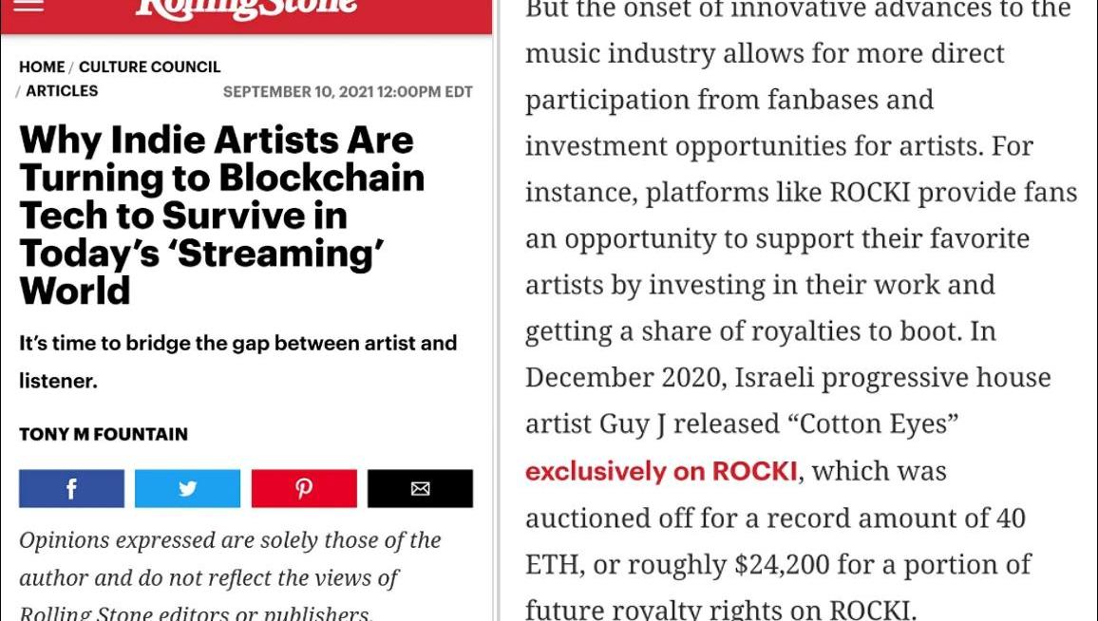This screenshot has width=1098, height=621.
Task: Share the article on Twitter
Action: tap(187, 489)
